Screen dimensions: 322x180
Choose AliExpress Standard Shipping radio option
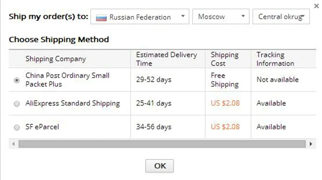click(17, 104)
